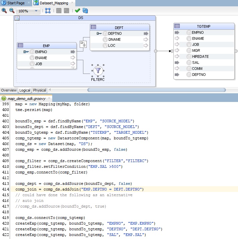The width and height of the screenshot is (238, 239).
Task: Expand hidden EMP columns via the ellipsis
Action: click(73, 67)
